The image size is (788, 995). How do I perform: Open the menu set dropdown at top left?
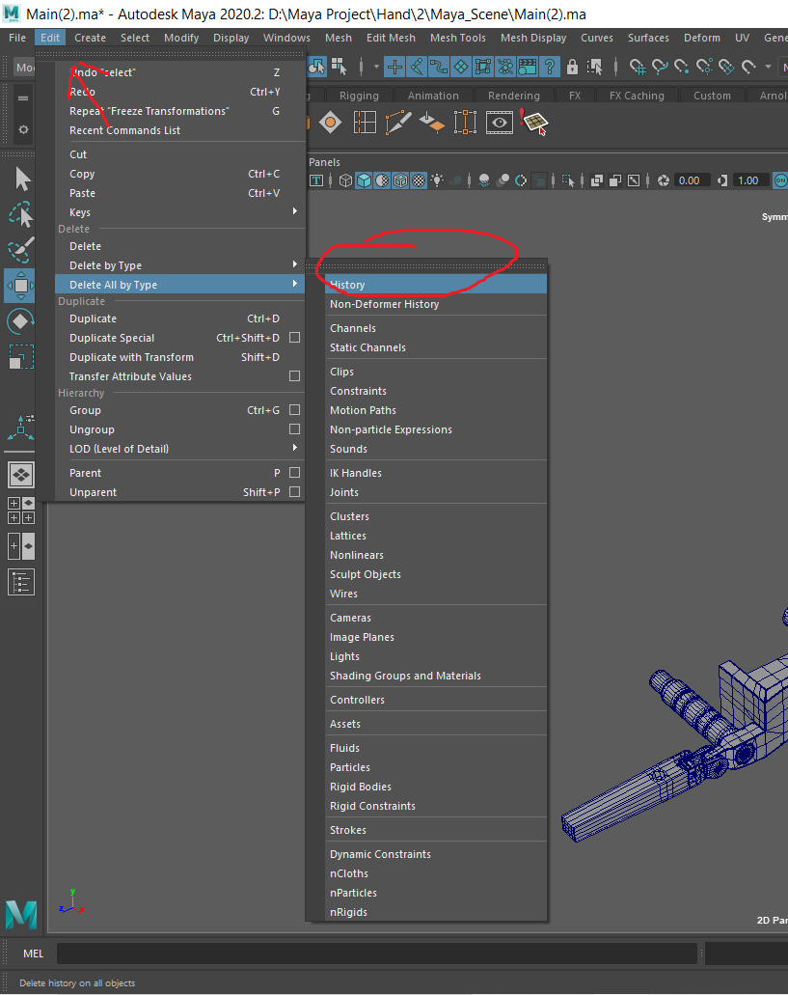point(24,68)
